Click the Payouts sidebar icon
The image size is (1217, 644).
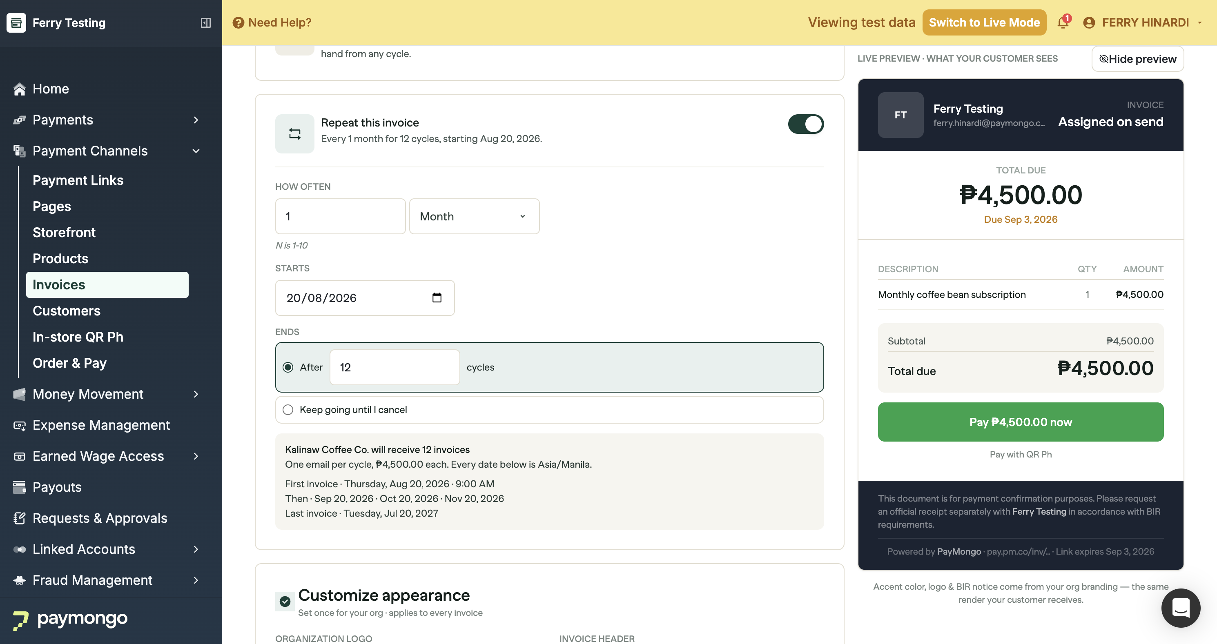pyautogui.click(x=19, y=487)
